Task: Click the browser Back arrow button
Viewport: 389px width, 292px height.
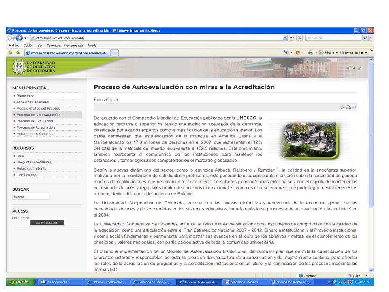Action: [x=11, y=38]
